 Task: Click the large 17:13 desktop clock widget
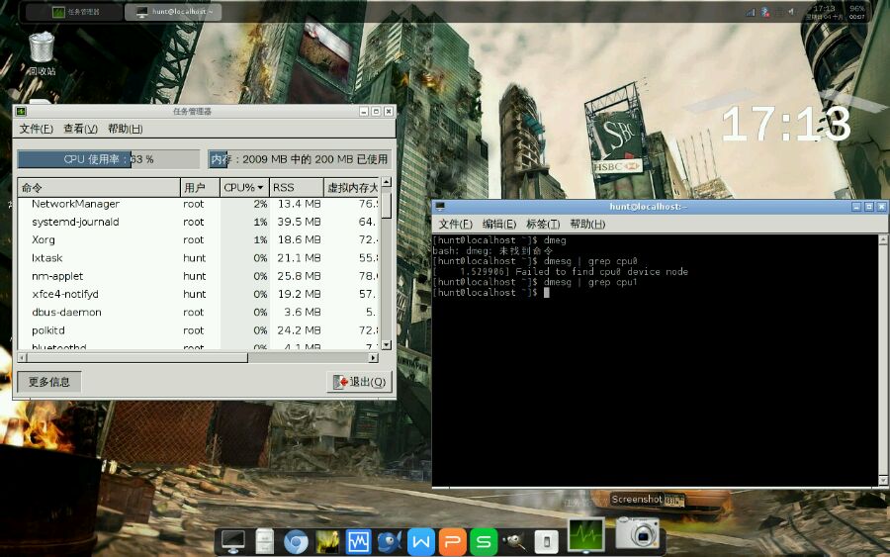tap(786, 124)
